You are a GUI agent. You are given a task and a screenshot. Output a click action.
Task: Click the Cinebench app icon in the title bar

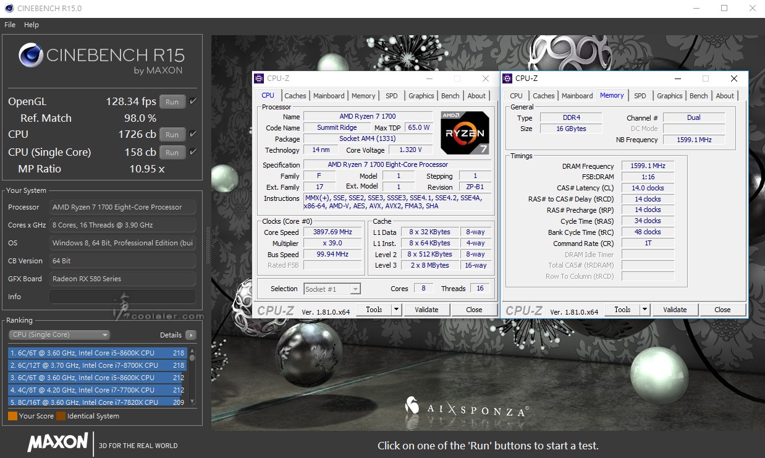pyautogui.click(x=9, y=8)
